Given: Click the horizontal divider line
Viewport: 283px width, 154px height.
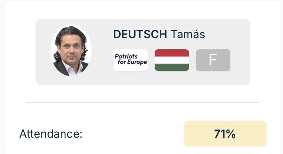Looking at the screenshot, I should pyautogui.click(x=143, y=102).
